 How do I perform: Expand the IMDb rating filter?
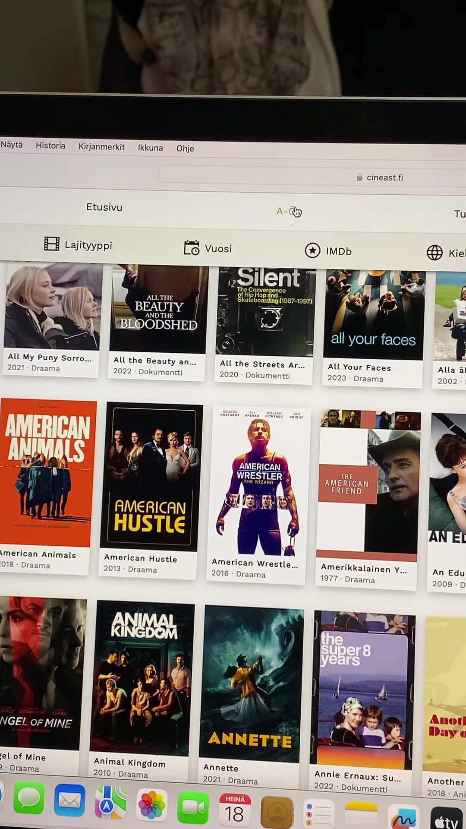pyautogui.click(x=328, y=250)
